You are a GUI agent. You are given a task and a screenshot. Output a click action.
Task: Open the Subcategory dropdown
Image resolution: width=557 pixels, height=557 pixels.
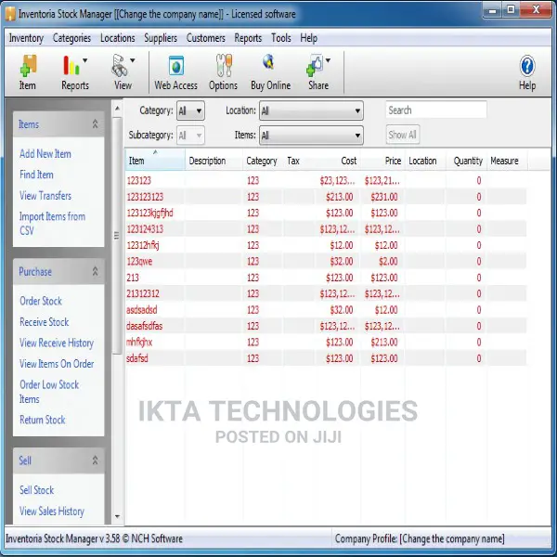[190, 136]
